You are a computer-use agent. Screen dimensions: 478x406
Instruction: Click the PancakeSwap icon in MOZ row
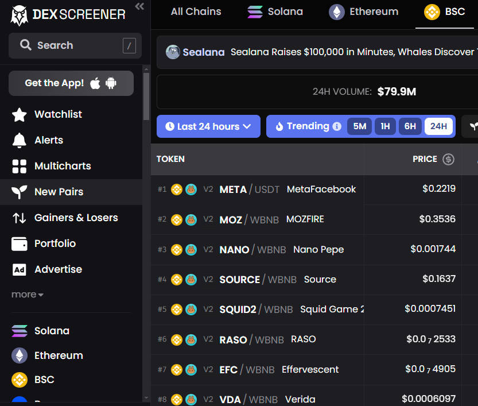191,219
